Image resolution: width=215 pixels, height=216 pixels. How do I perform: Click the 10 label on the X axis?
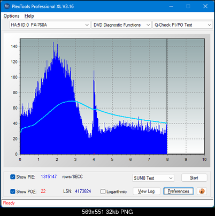coord(204,159)
